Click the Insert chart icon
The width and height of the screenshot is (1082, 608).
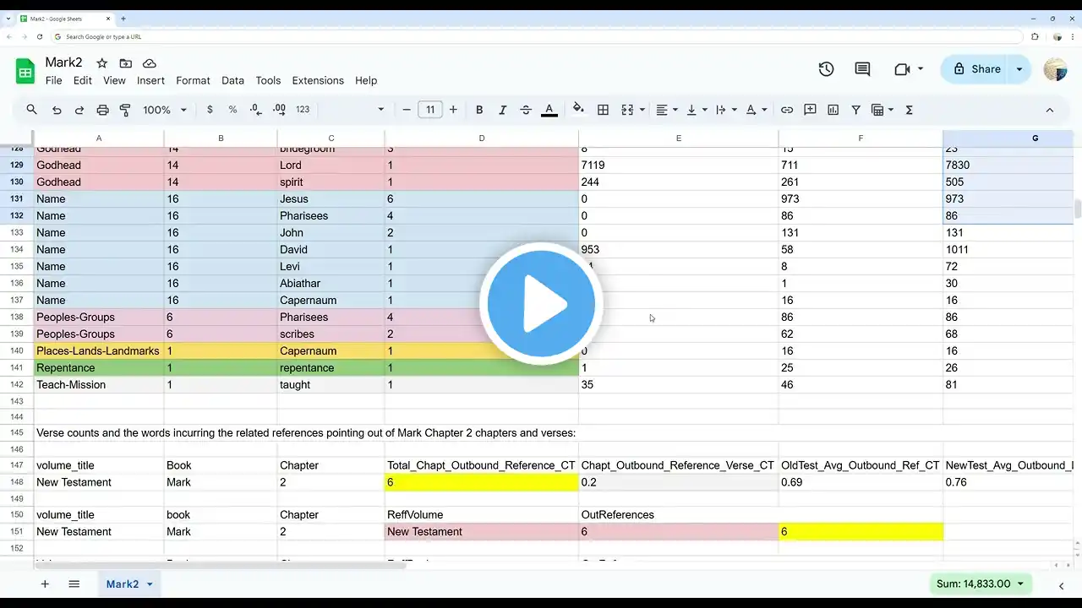click(x=833, y=110)
